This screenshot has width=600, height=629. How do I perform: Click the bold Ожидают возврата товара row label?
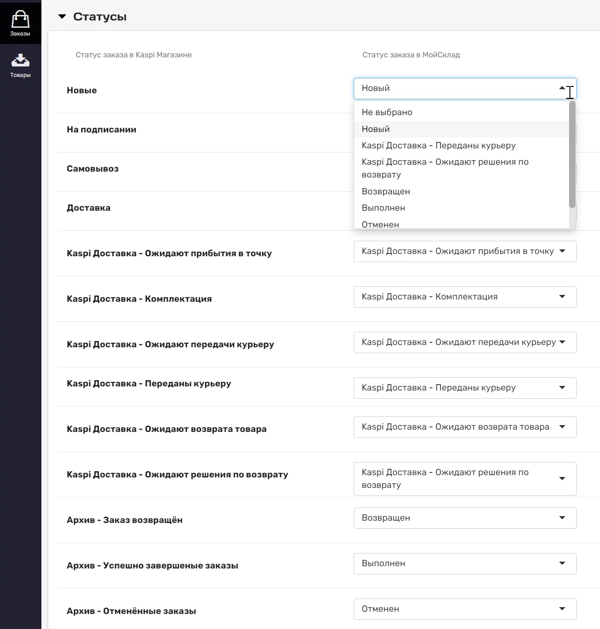coord(167,429)
